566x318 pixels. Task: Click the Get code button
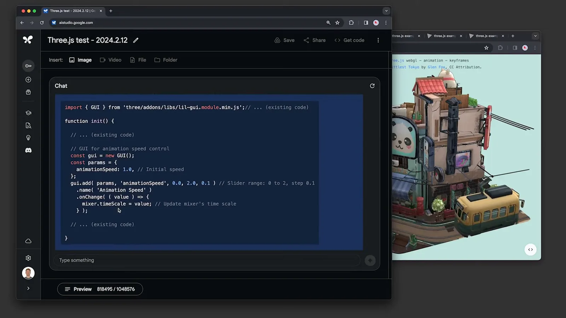[x=350, y=40]
